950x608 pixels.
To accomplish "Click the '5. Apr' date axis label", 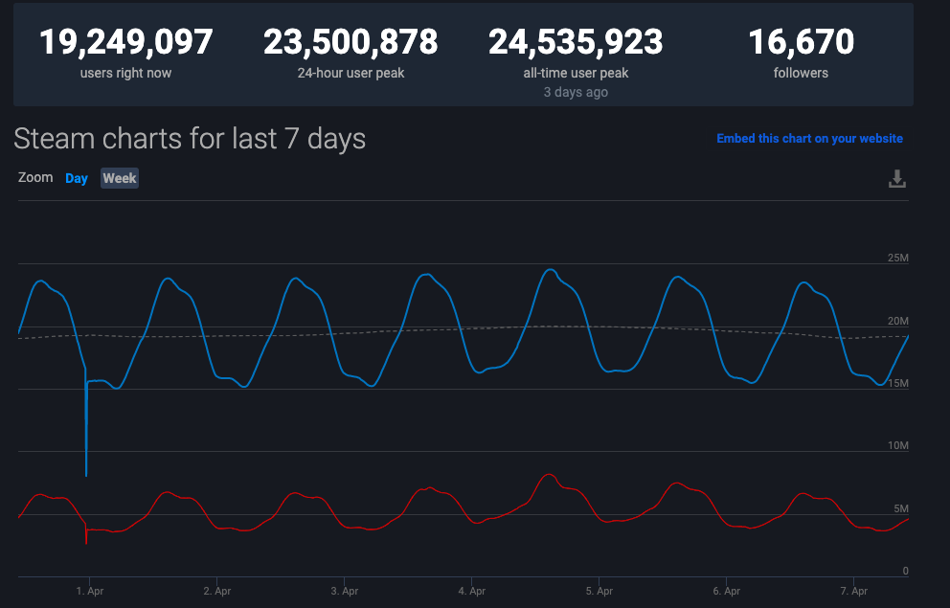I will click(x=599, y=591).
